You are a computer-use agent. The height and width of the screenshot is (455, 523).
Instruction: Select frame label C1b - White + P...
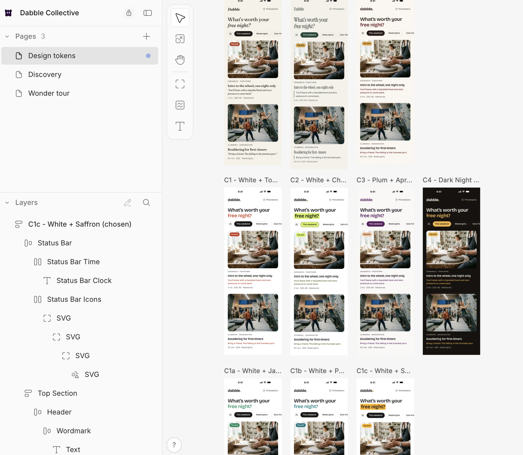pos(317,371)
